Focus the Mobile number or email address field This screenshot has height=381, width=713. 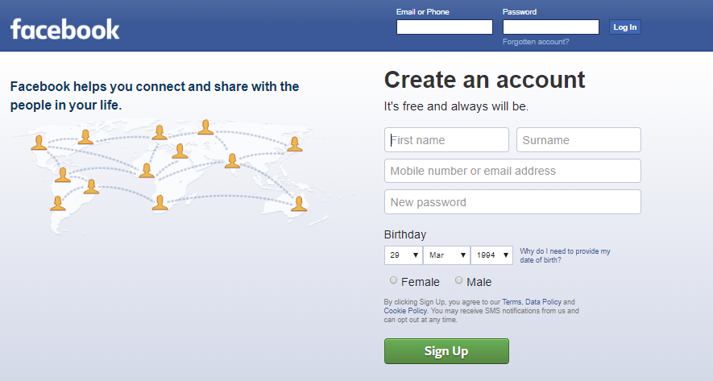click(512, 171)
